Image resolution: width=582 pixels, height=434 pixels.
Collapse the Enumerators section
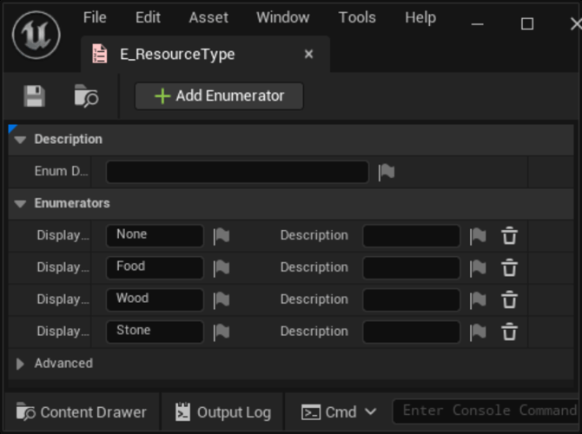point(21,204)
